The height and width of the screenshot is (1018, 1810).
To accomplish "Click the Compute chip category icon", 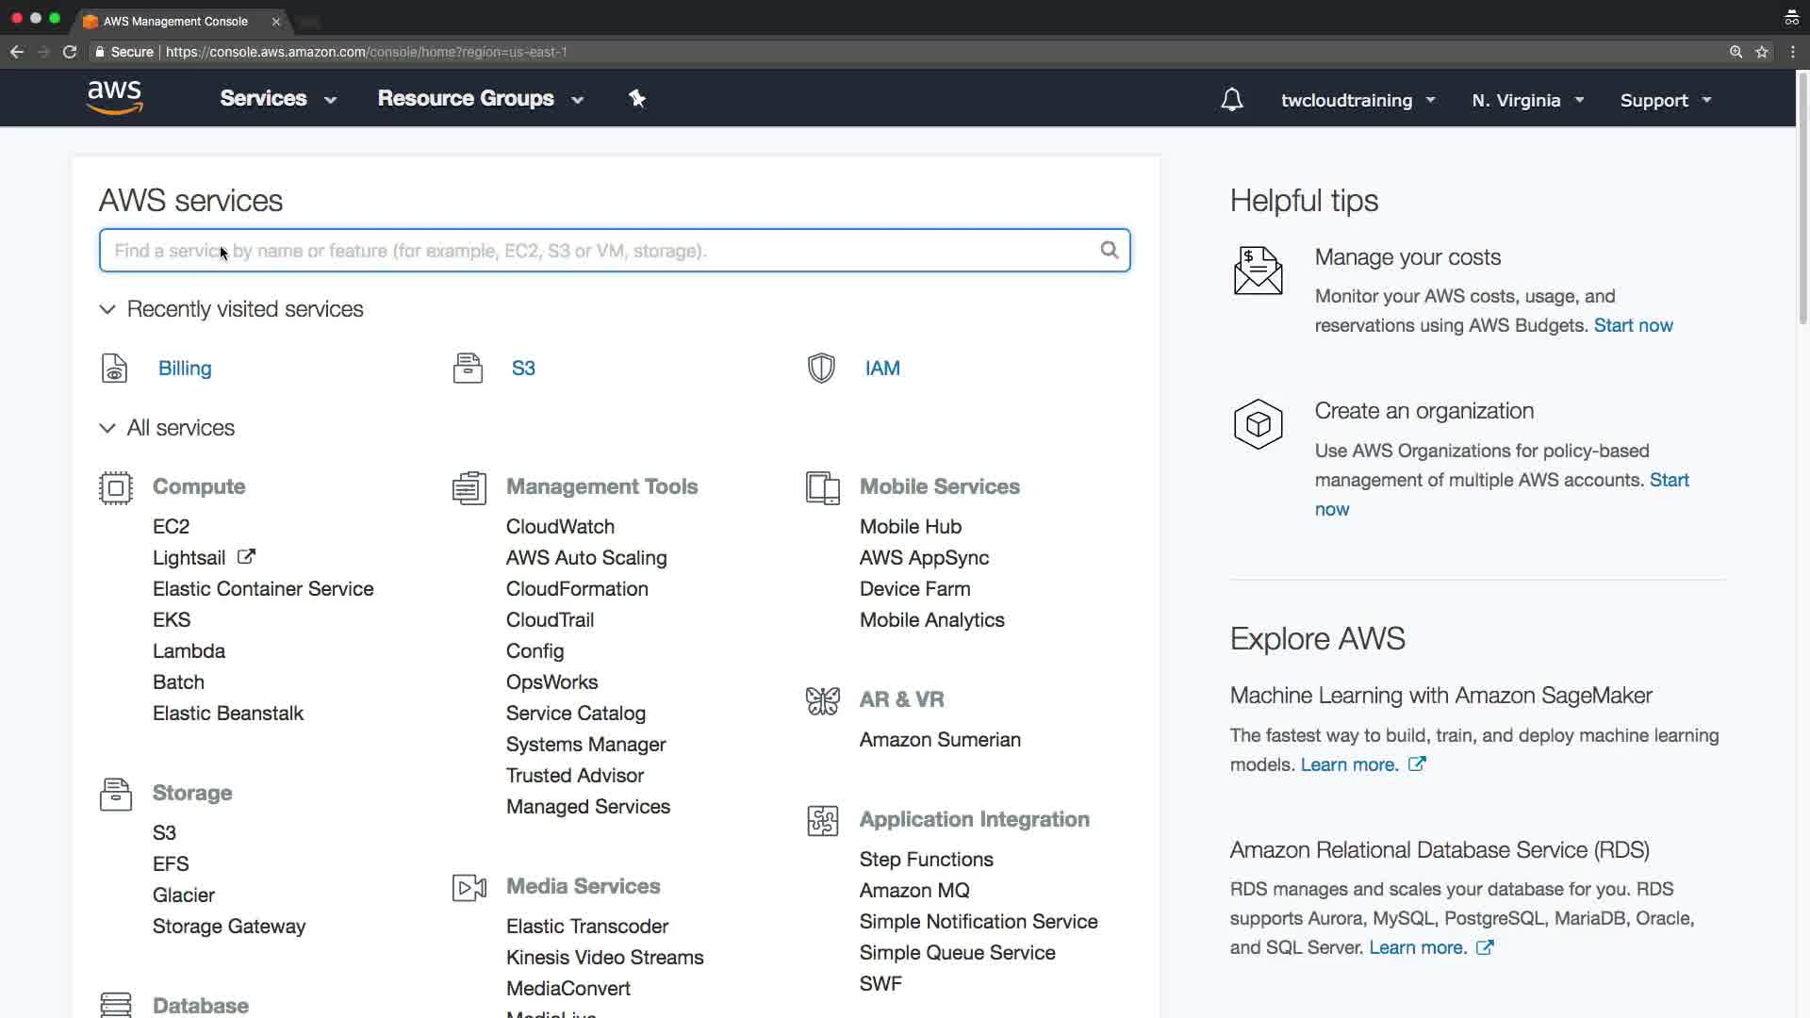I will click(116, 487).
